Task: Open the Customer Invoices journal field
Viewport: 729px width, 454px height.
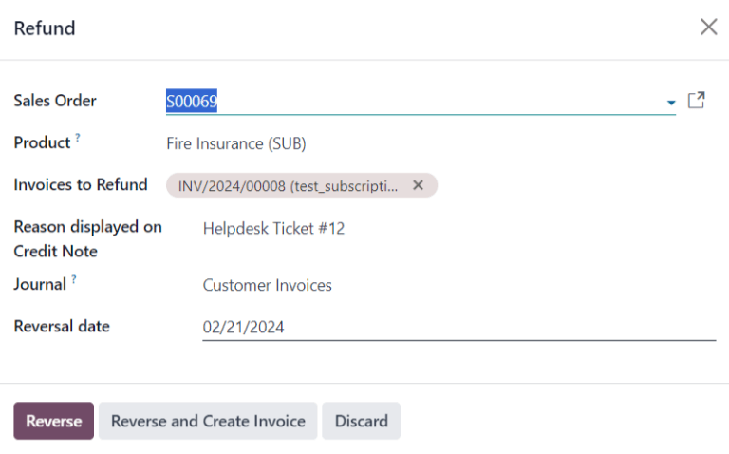Action: [268, 285]
